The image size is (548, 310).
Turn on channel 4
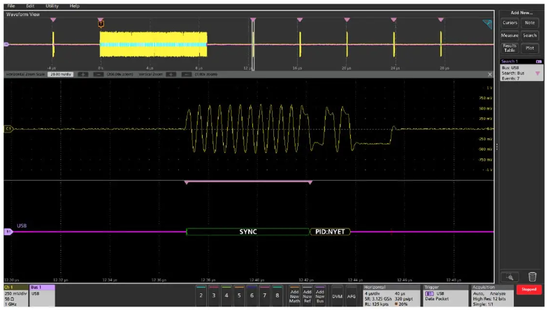226,295
